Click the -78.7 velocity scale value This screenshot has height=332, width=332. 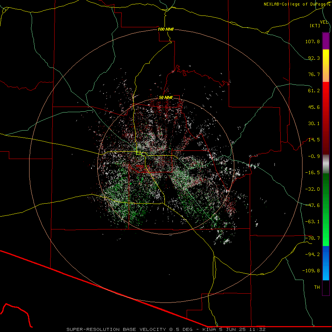tap(312, 238)
